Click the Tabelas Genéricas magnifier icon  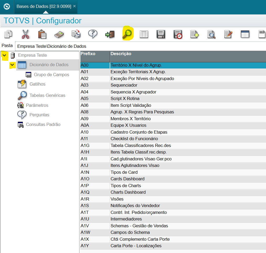click(22, 96)
